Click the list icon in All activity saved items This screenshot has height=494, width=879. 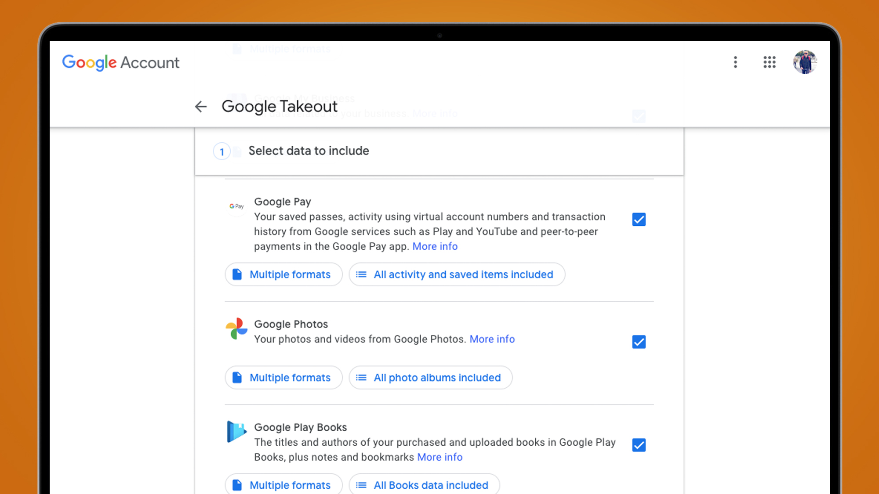click(362, 274)
